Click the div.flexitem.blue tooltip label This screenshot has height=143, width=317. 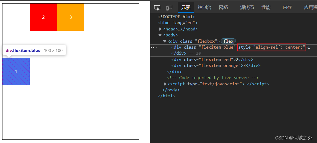pyautogui.click(x=23, y=51)
